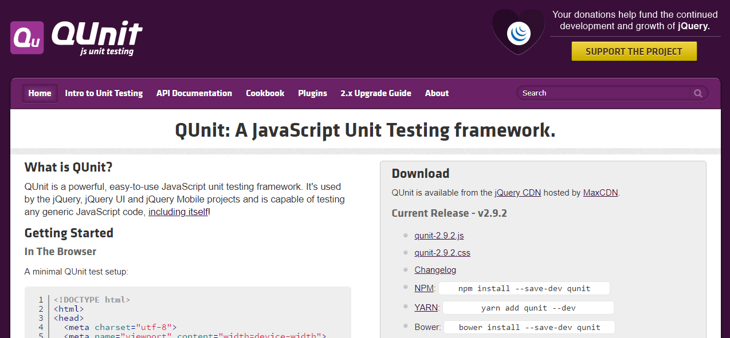This screenshot has height=338, width=730.
Task: Click the bullet icon beside qunit-2.9.2.js
Action: point(406,236)
